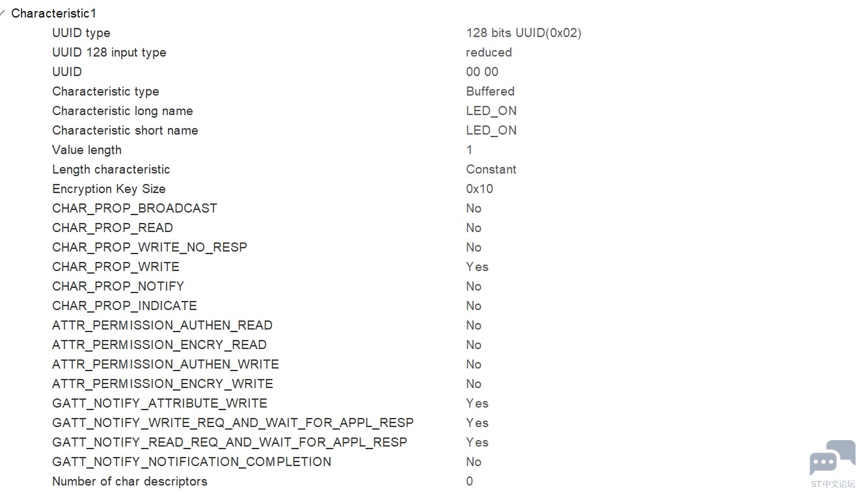Change UUID 128 input type reduced value
The height and width of the screenshot is (494, 861).
[x=489, y=52]
